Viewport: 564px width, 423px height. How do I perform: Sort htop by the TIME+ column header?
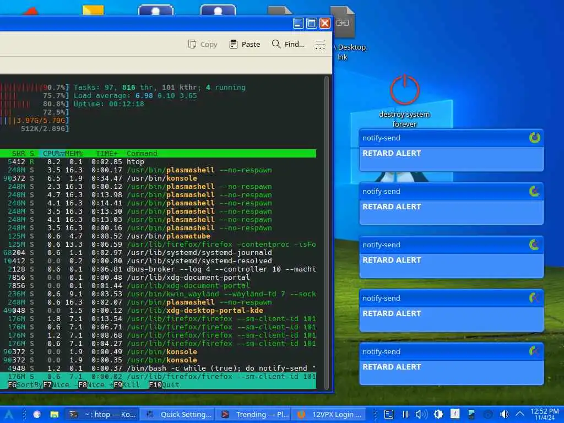(x=106, y=154)
